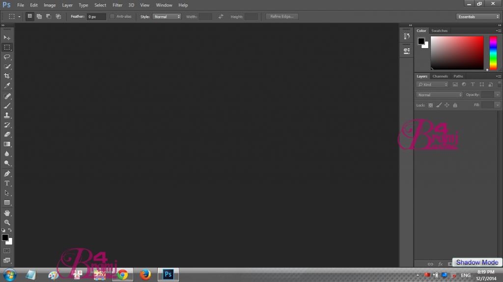Select the Zoom tool
Viewport: 503px width, 282px height.
coord(7,222)
